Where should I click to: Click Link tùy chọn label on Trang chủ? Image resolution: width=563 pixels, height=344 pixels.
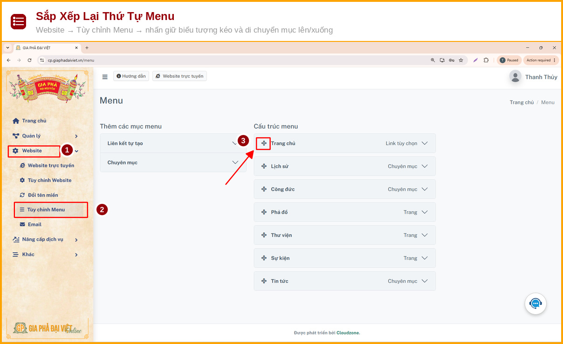click(x=401, y=143)
